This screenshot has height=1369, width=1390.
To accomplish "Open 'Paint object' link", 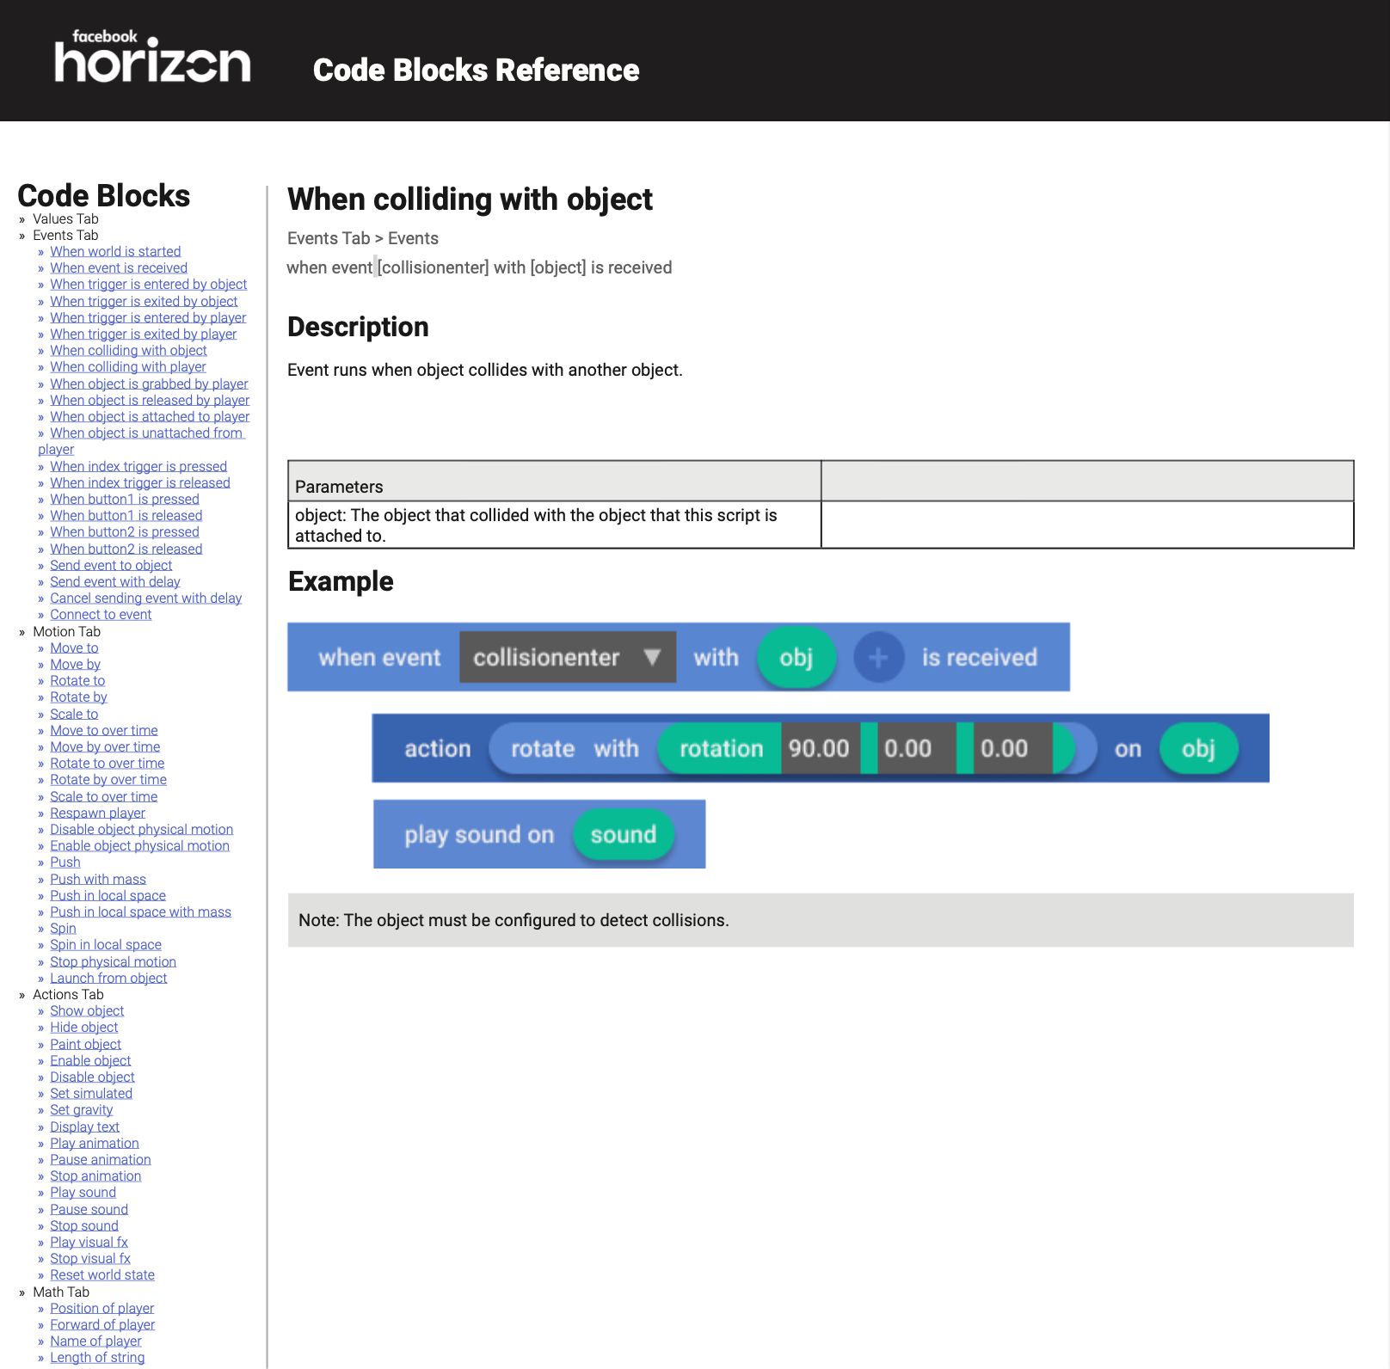I will [85, 1044].
